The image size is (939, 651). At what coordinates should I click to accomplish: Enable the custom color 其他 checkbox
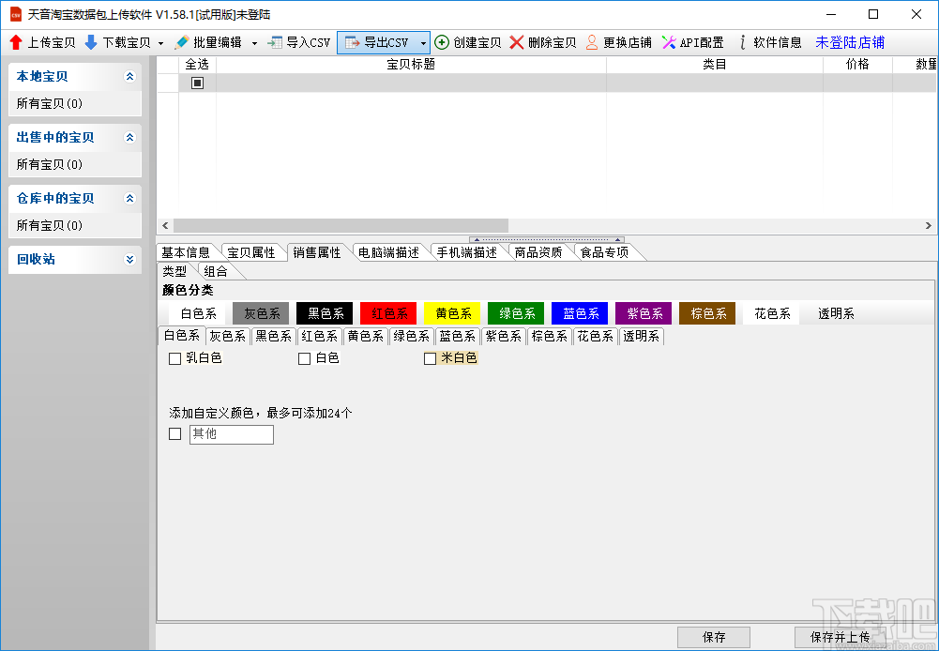pyautogui.click(x=174, y=434)
